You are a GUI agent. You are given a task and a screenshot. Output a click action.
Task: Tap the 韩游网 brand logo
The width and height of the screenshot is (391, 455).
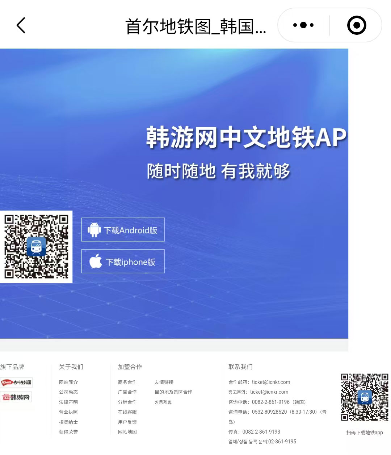(x=16, y=397)
